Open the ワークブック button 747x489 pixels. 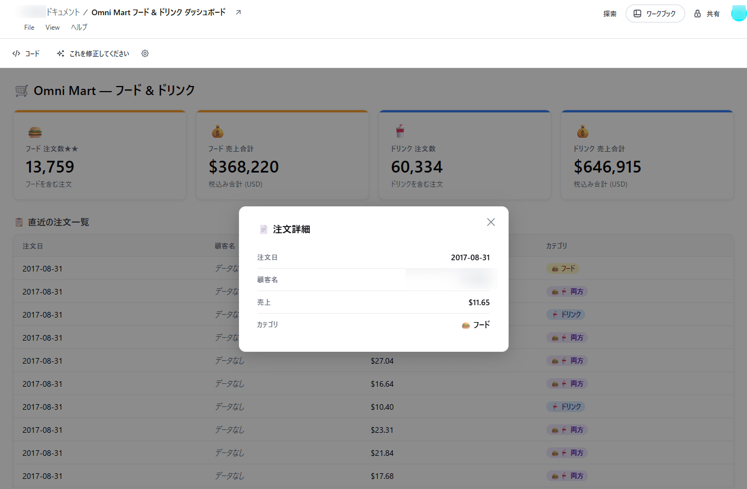655,13
